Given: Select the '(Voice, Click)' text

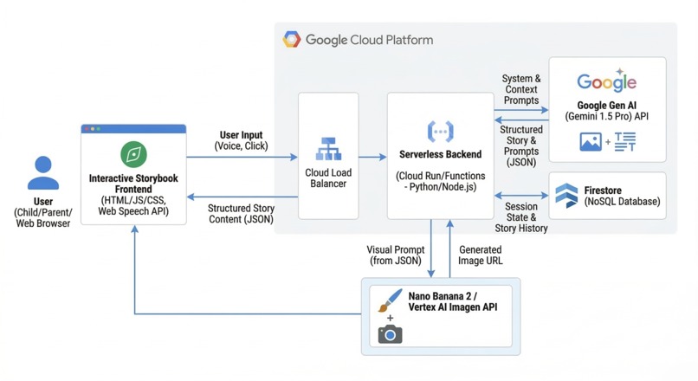Looking at the screenshot, I should click(x=242, y=146).
